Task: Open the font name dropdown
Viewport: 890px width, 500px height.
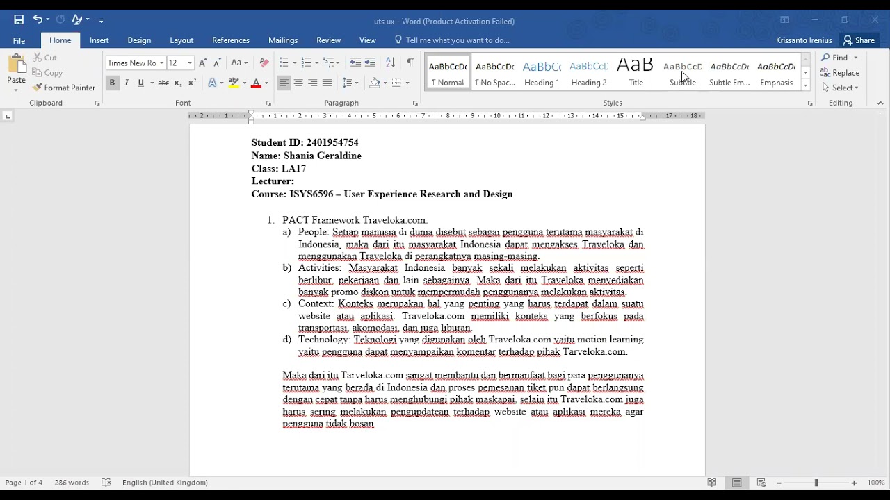Action: (x=162, y=63)
